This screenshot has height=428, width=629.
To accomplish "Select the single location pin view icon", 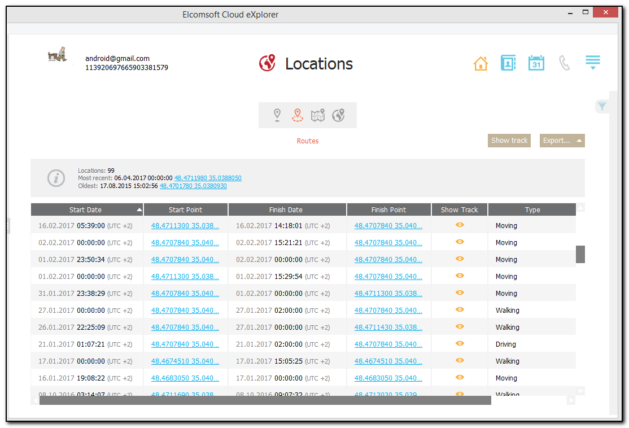I will coord(277,115).
